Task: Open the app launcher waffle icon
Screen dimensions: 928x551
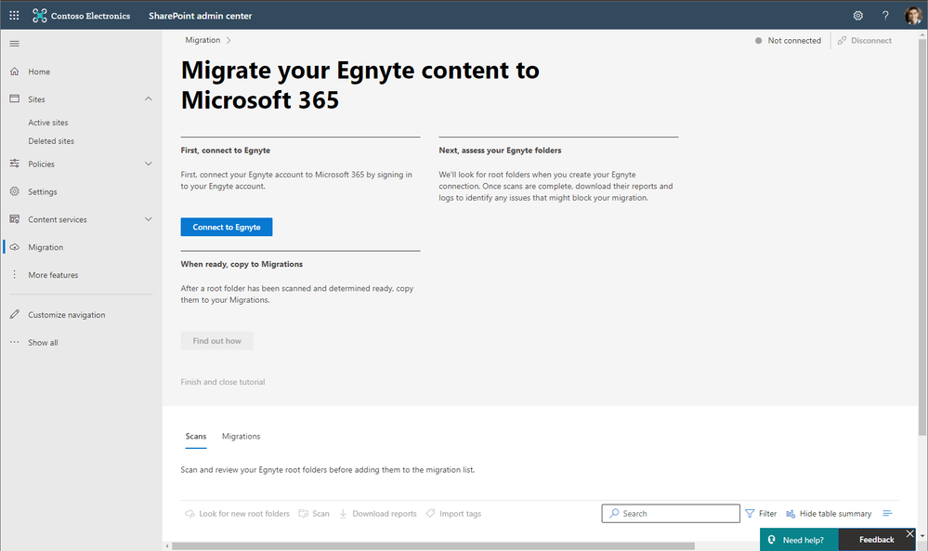Action: click(x=14, y=16)
